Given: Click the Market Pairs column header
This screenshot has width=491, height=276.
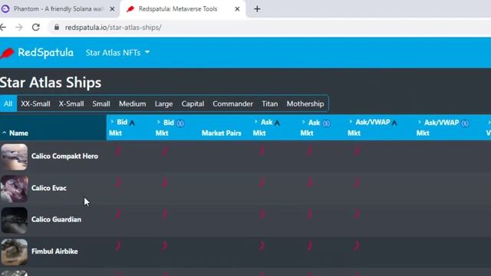Looking at the screenshot, I should (x=221, y=133).
